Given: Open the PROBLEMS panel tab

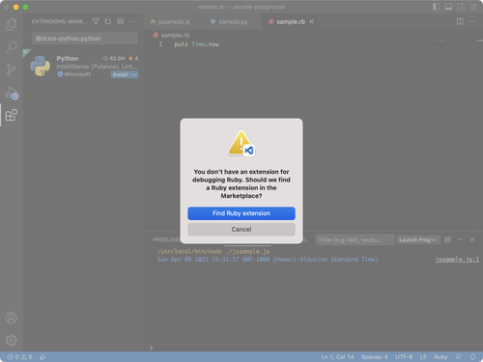Looking at the screenshot, I should click(166, 239).
